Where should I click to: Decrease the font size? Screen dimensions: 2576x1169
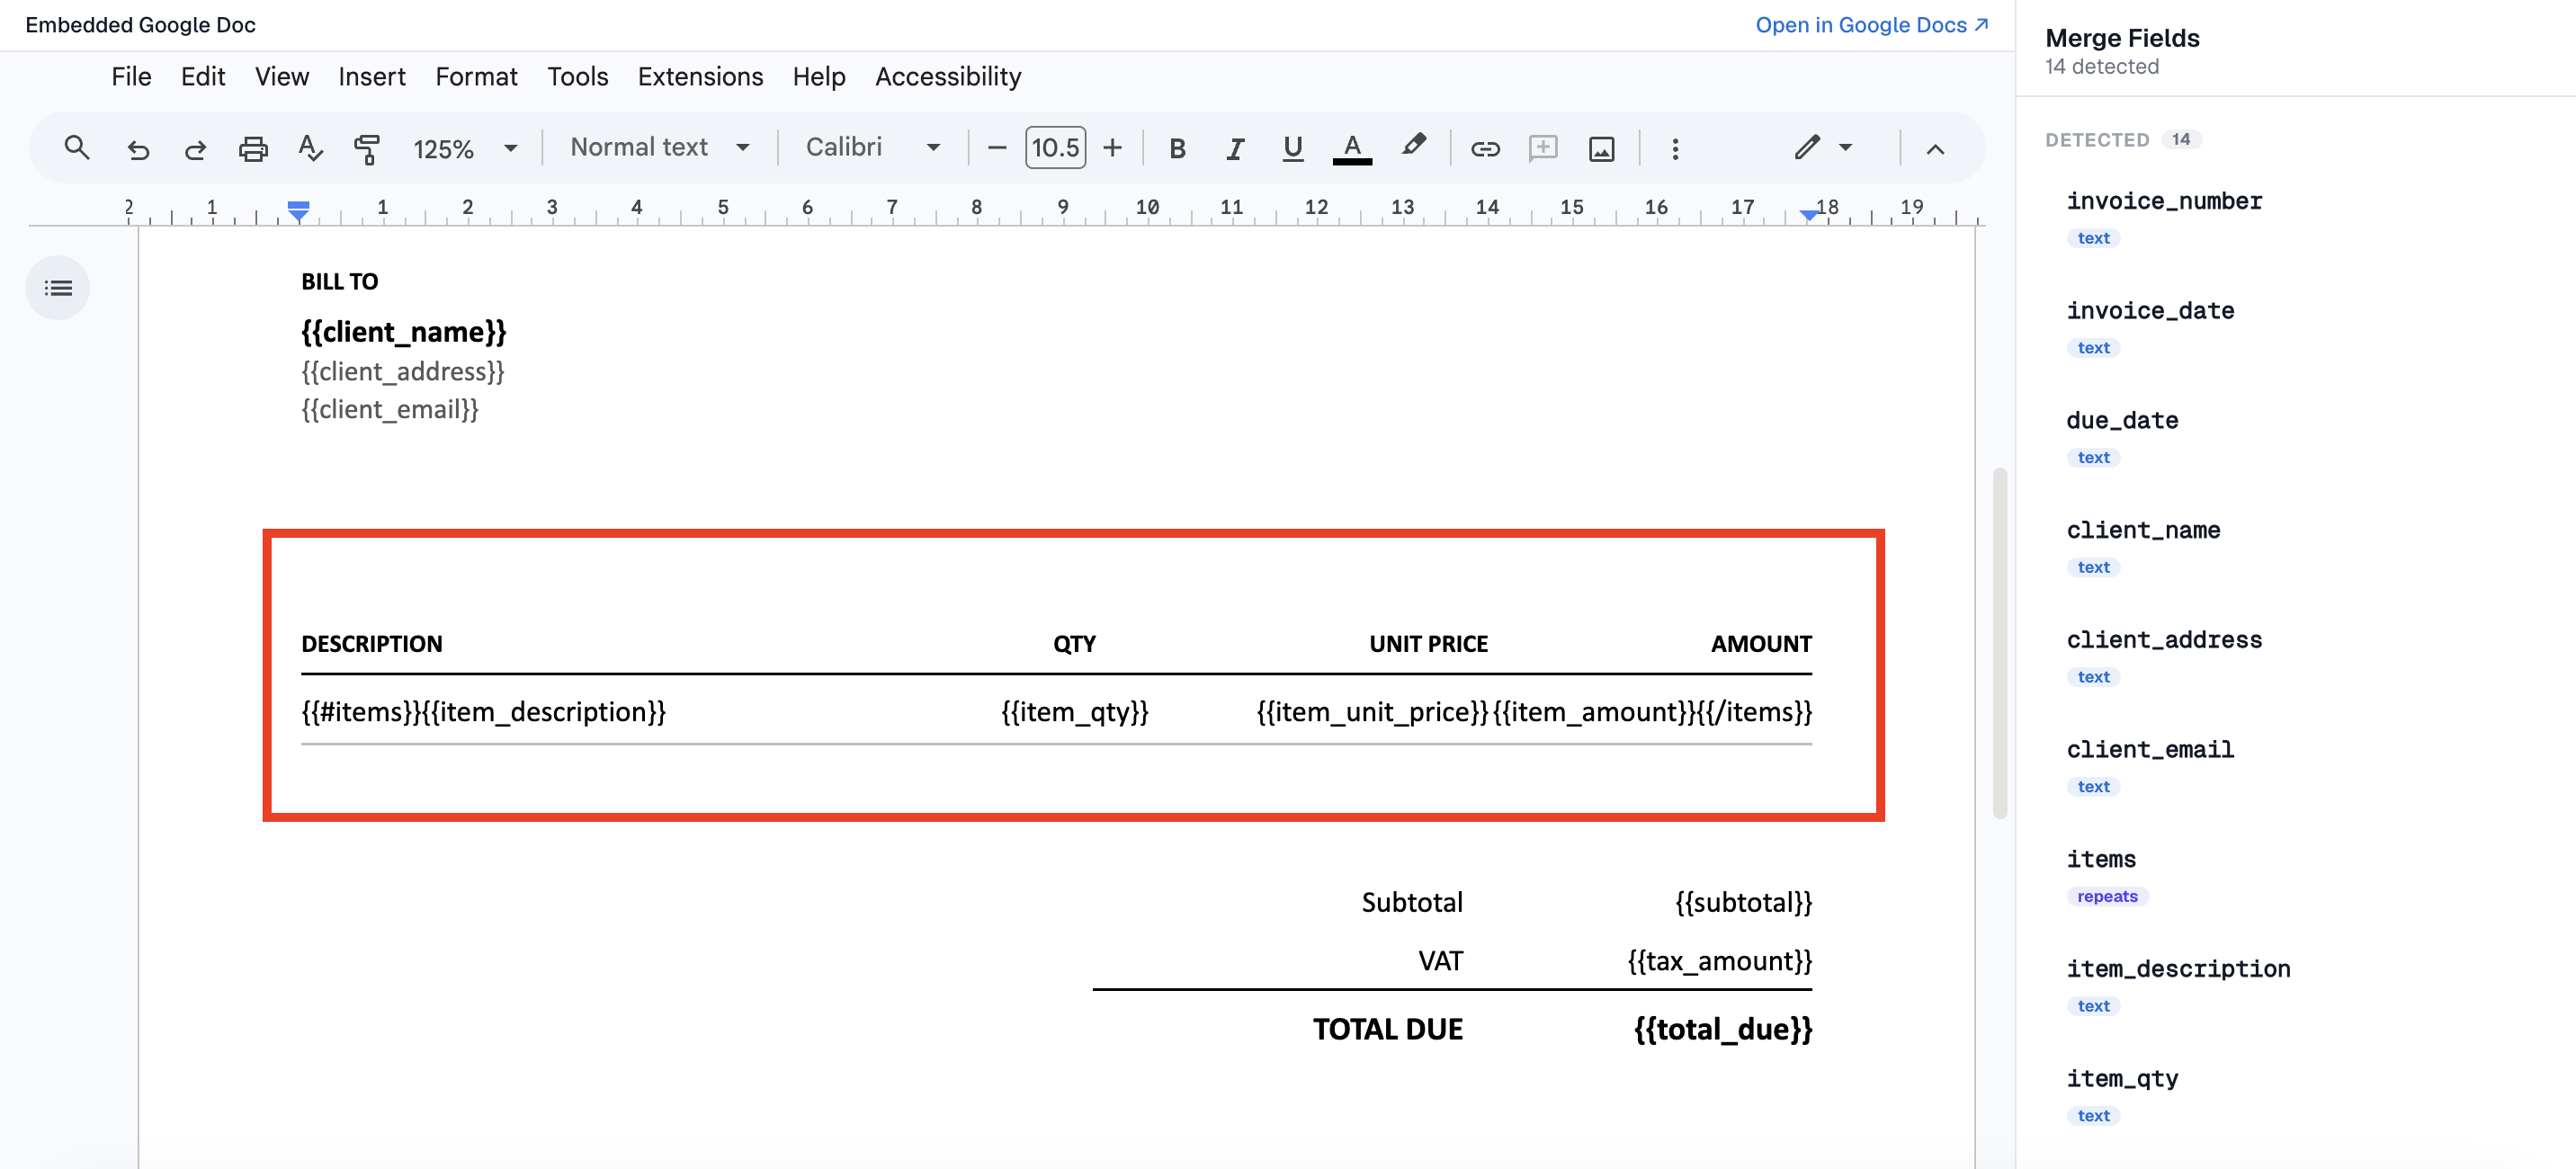(996, 148)
